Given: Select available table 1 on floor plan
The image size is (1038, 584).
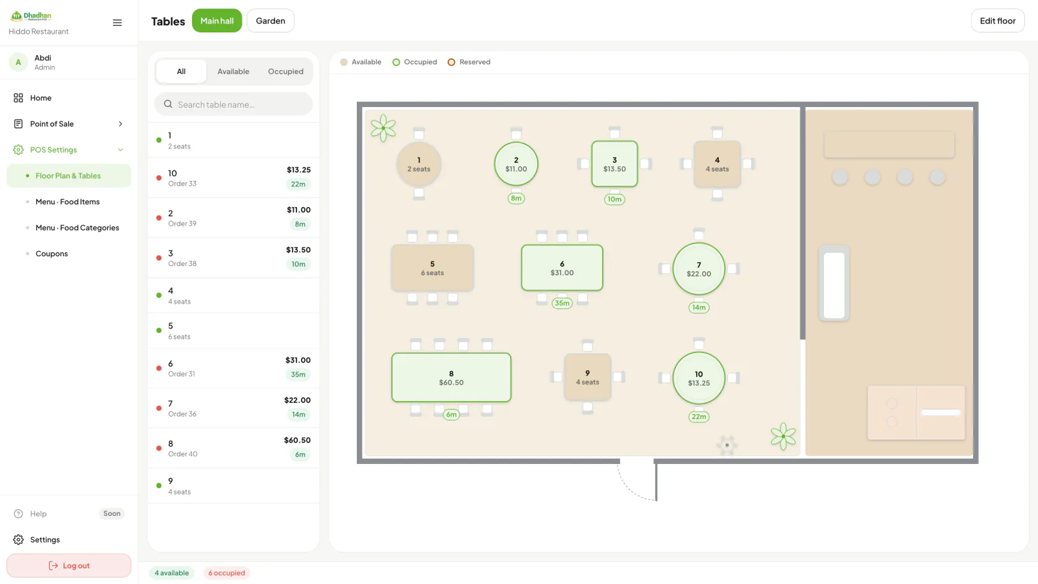Looking at the screenshot, I should [419, 164].
